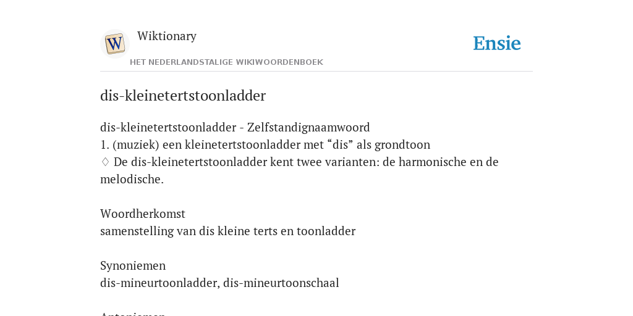This screenshot has width=633, height=316.
Task: Click the synonym dis-mineurtoonschaal
Action: click(x=281, y=283)
